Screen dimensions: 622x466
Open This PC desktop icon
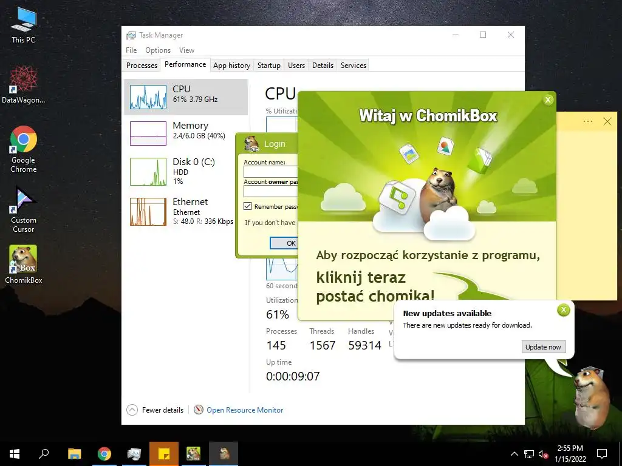pos(24,24)
